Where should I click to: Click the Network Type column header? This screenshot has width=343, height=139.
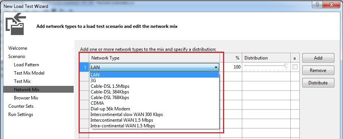155,58
